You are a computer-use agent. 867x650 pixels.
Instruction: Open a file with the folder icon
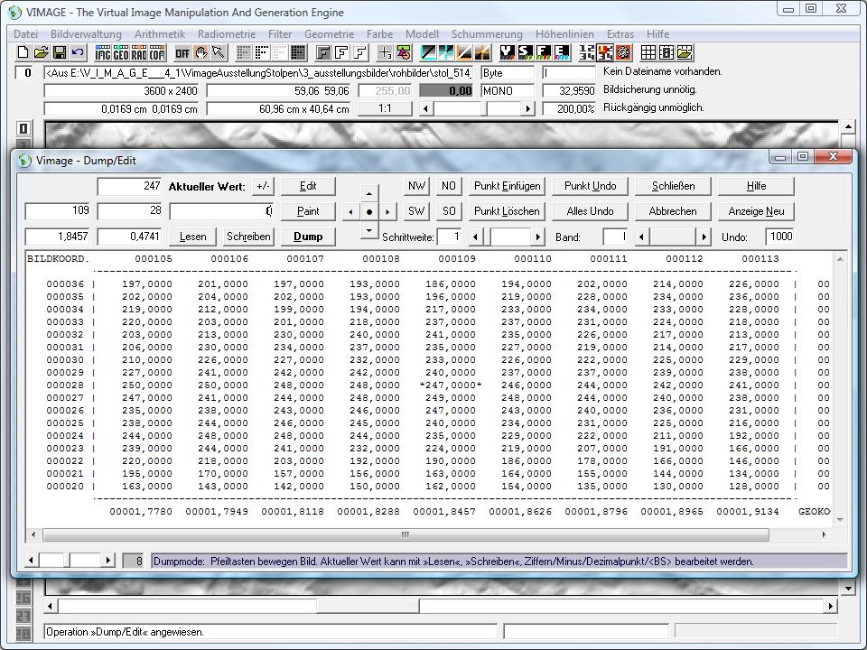coord(42,52)
